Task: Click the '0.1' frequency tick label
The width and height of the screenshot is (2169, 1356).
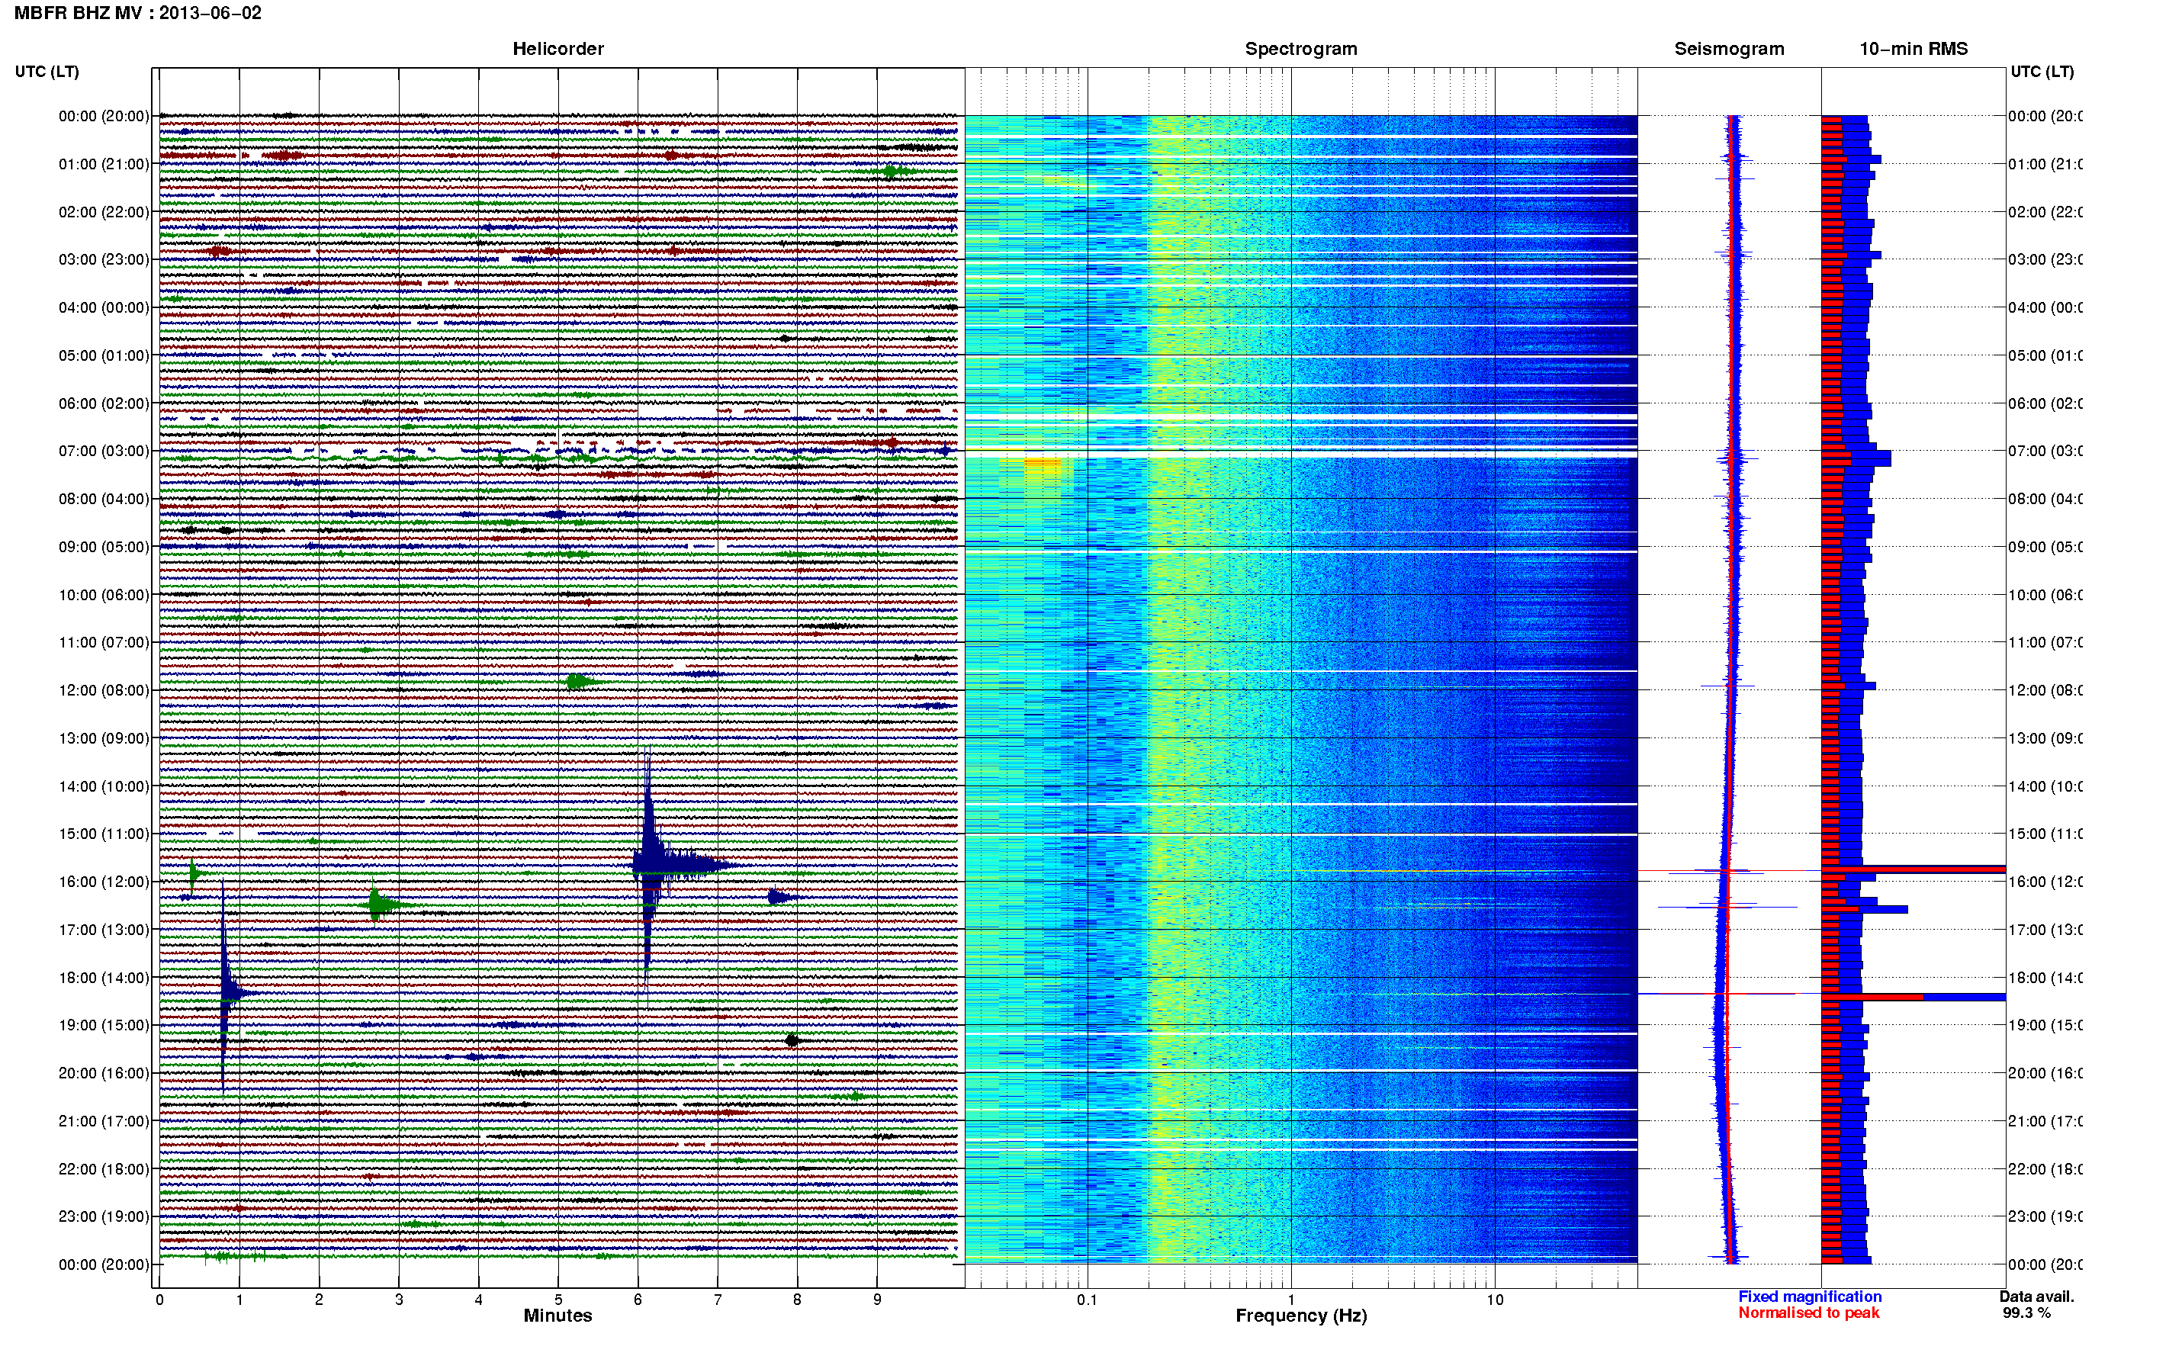Action: [x=1087, y=1300]
